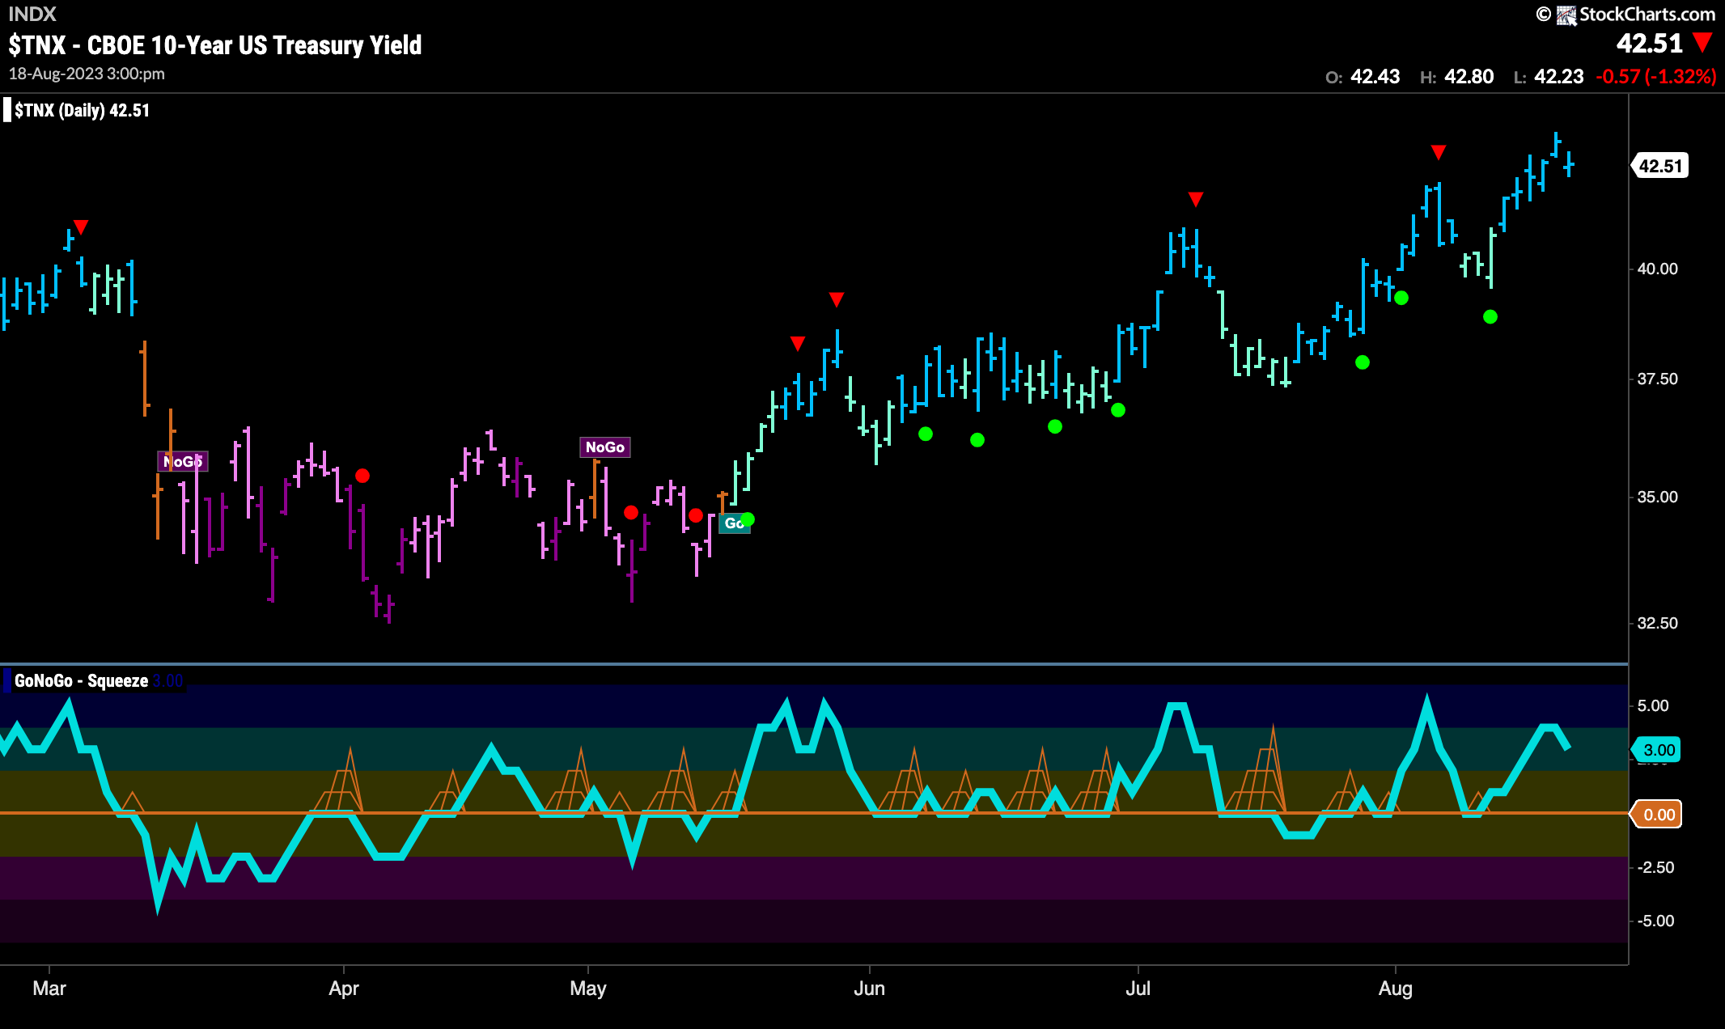Click the Jul label on the time axis
The image size is (1725, 1029).
tap(1138, 989)
